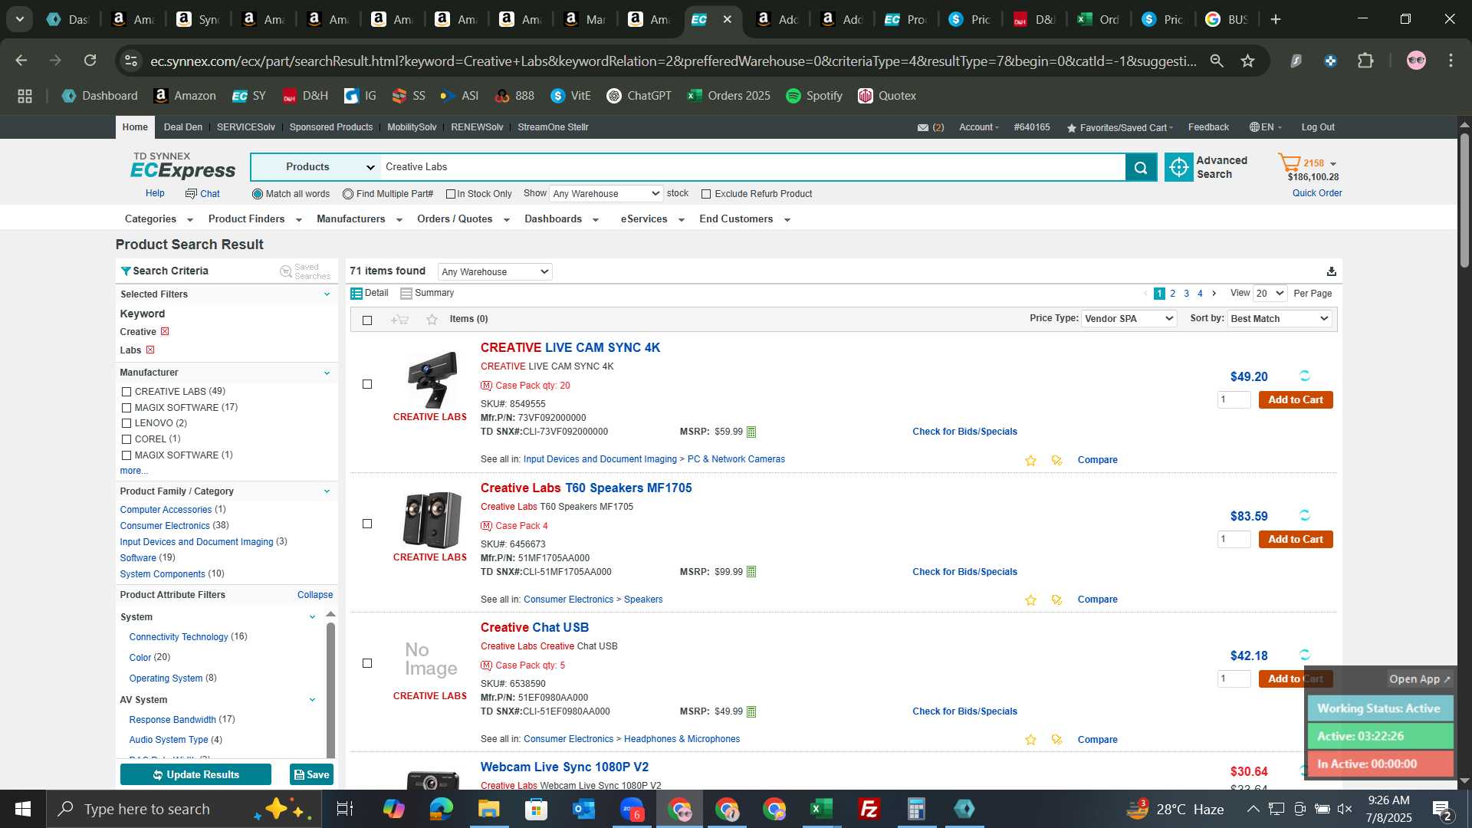Open Manufacturers menu
Image resolution: width=1472 pixels, height=828 pixels.
[x=359, y=219]
